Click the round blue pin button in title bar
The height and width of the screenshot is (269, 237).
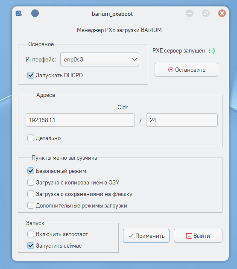(x=35, y=13)
